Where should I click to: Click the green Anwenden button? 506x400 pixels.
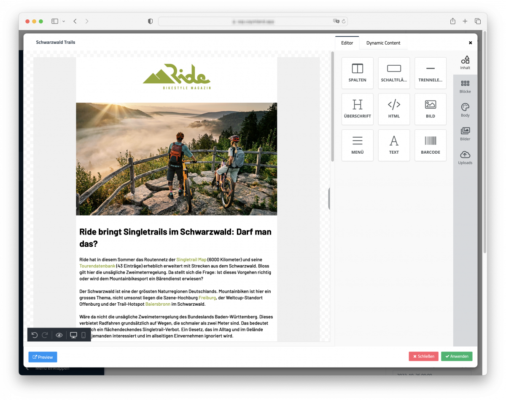point(457,356)
